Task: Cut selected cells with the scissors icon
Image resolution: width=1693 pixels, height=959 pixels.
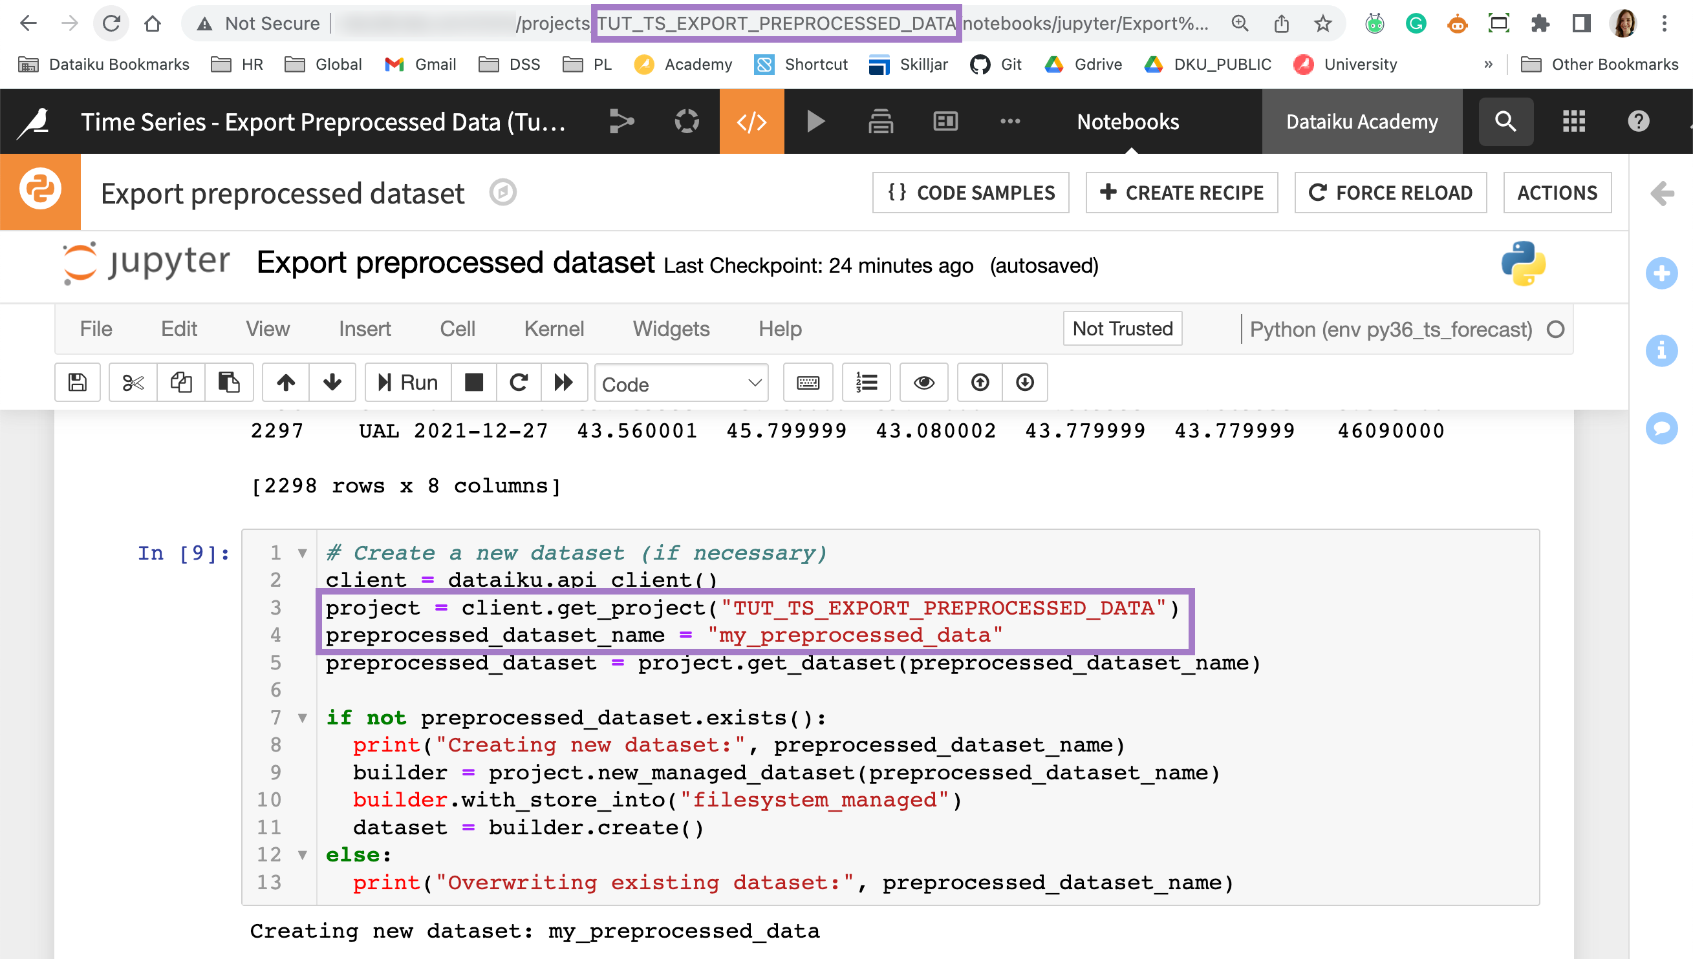Action: point(133,382)
